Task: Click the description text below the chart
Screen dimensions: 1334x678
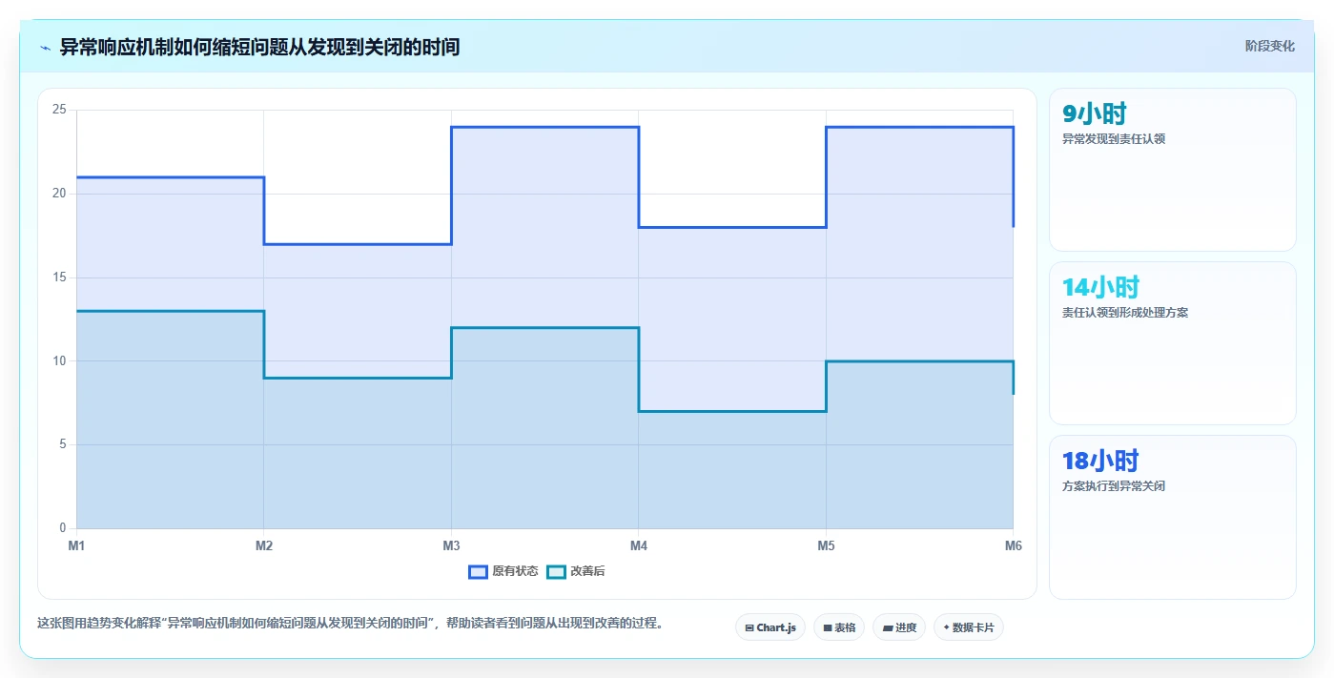Action: click(350, 624)
